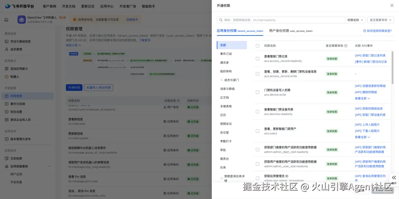Select 消息与群组 category
399x199 pixels.
[x=227, y=89]
